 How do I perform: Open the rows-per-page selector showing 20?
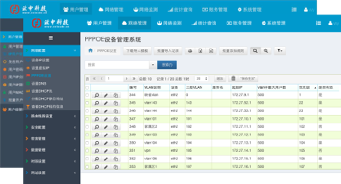pos(202,79)
